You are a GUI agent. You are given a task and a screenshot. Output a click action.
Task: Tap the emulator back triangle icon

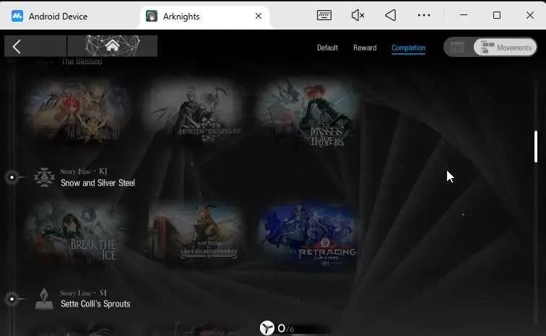(x=391, y=15)
